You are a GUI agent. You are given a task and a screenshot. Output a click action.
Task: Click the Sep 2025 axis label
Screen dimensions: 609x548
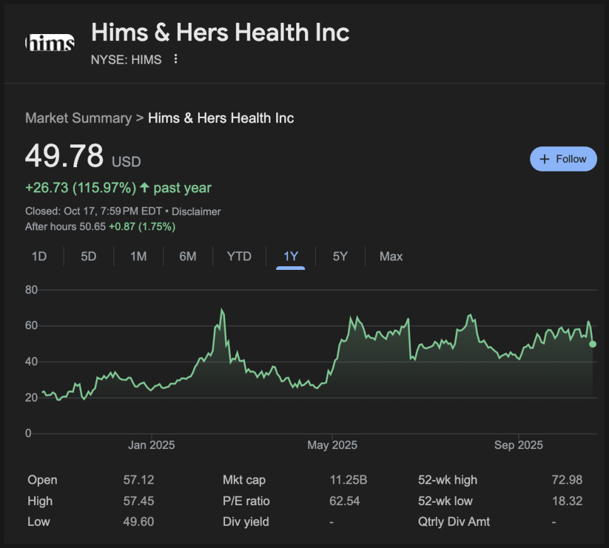click(518, 445)
